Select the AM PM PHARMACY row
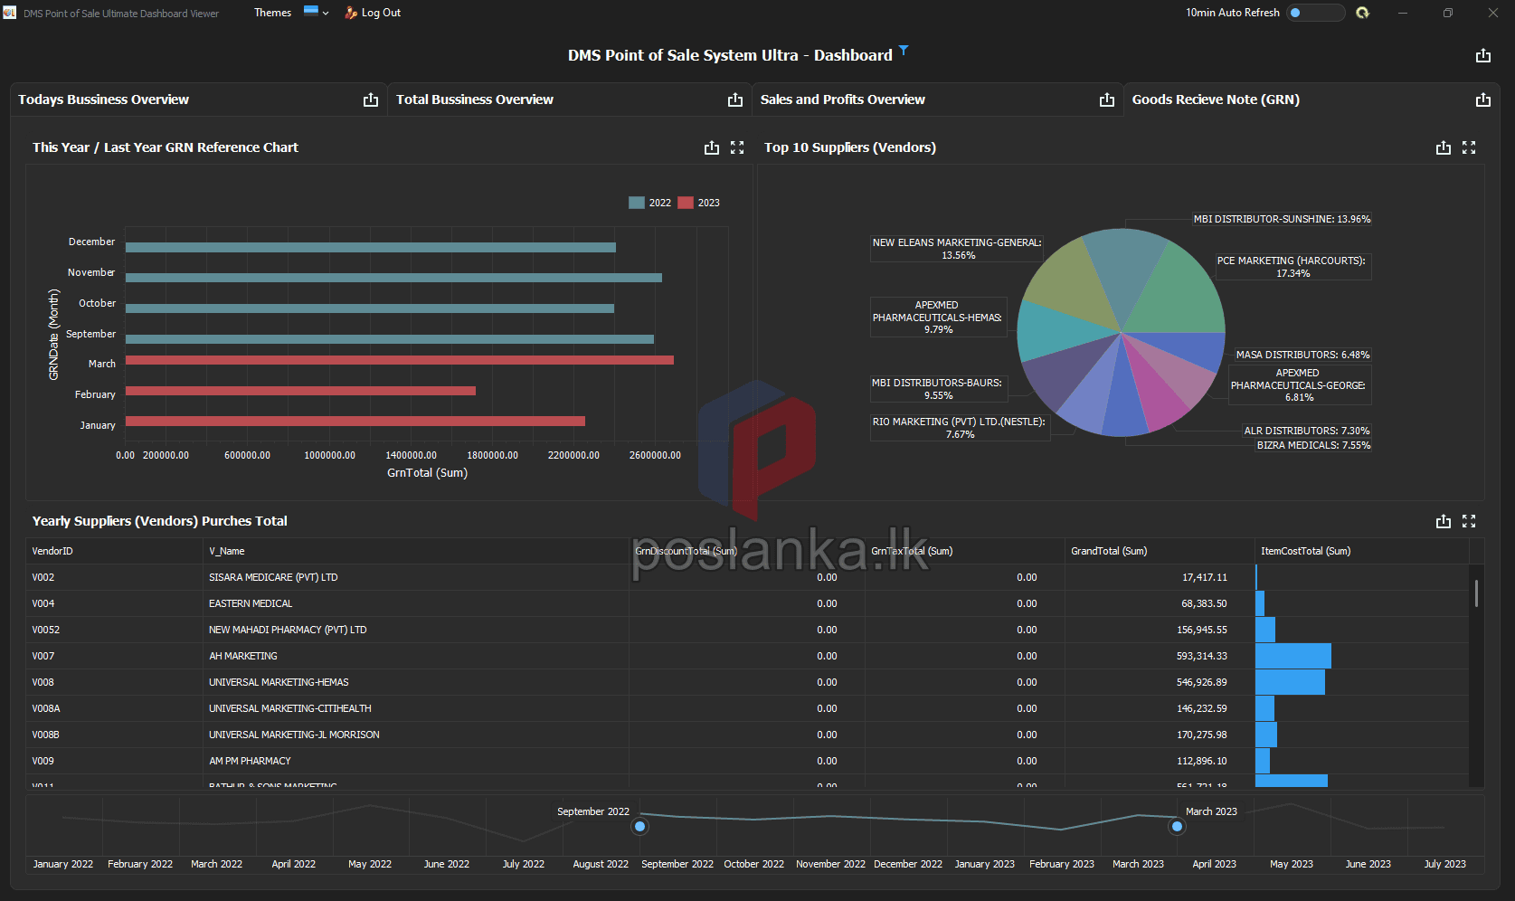 point(748,761)
